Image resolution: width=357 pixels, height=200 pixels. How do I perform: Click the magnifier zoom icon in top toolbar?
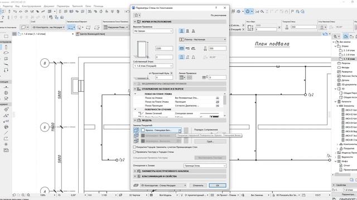click(x=262, y=11)
